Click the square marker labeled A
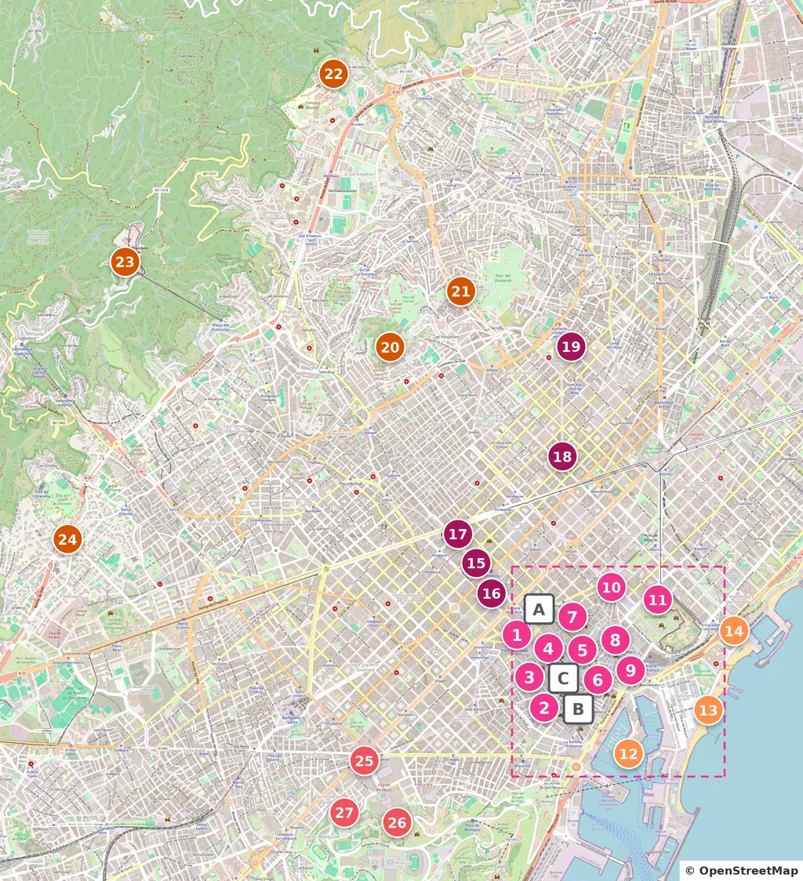 pyautogui.click(x=539, y=609)
